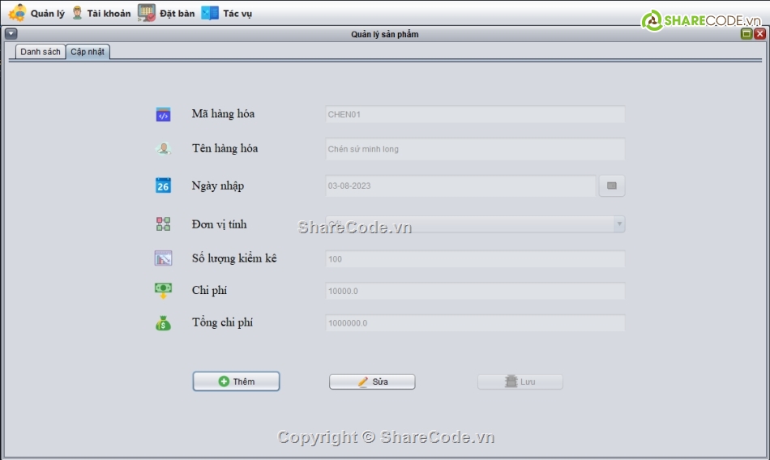
Task: Expand the Đơn vị tính dropdown
Action: coord(618,224)
